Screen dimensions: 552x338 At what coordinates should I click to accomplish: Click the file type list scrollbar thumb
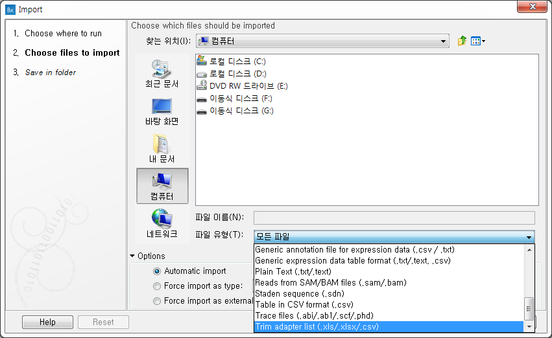point(529,309)
